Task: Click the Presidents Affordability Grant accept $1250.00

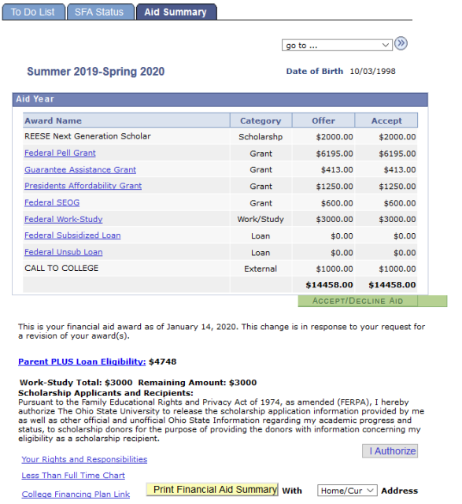Action: pos(397,187)
